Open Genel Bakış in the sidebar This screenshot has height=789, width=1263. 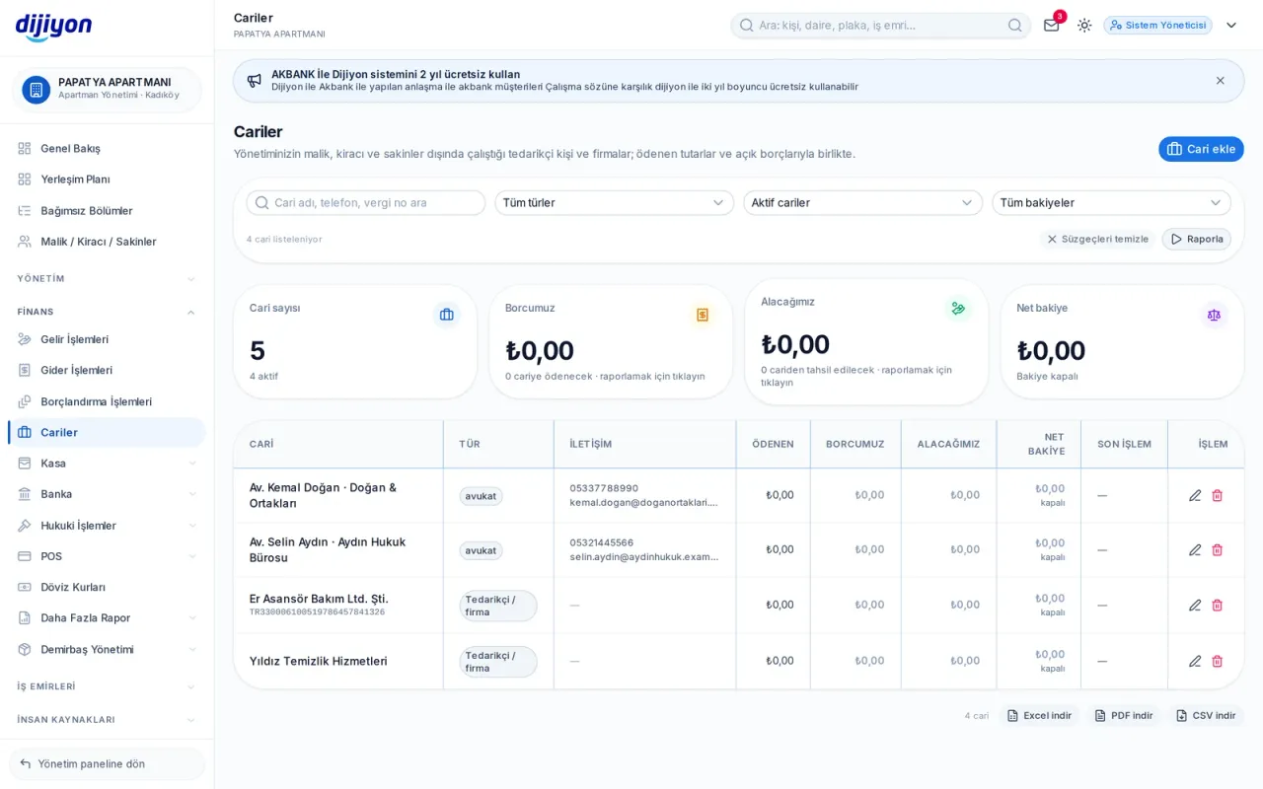[x=107, y=148]
